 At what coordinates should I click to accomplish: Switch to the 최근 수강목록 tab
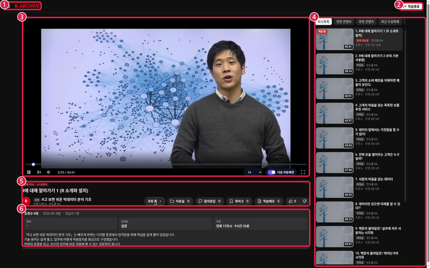point(390,22)
